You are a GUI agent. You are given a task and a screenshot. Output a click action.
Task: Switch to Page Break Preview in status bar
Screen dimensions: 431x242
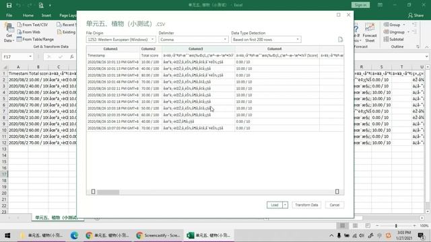click(x=368, y=226)
